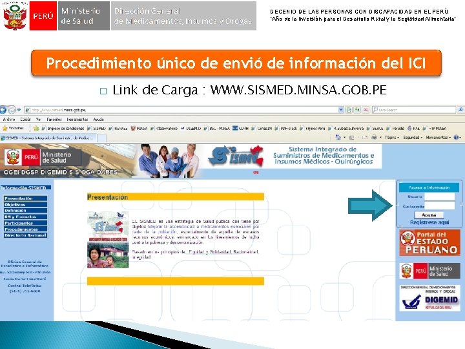Expand the Seguridad dropdown menu
This screenshot has width=465, height=349.
point(413,138)
